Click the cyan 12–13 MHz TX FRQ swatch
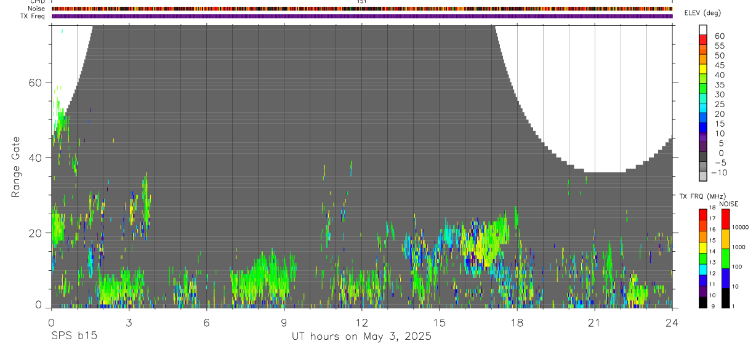756x349 pixels. point(703,268)
